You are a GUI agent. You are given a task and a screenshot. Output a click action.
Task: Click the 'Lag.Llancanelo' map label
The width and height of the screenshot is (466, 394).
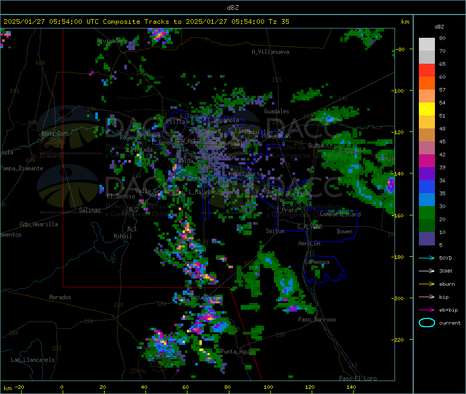coord(33,360)
